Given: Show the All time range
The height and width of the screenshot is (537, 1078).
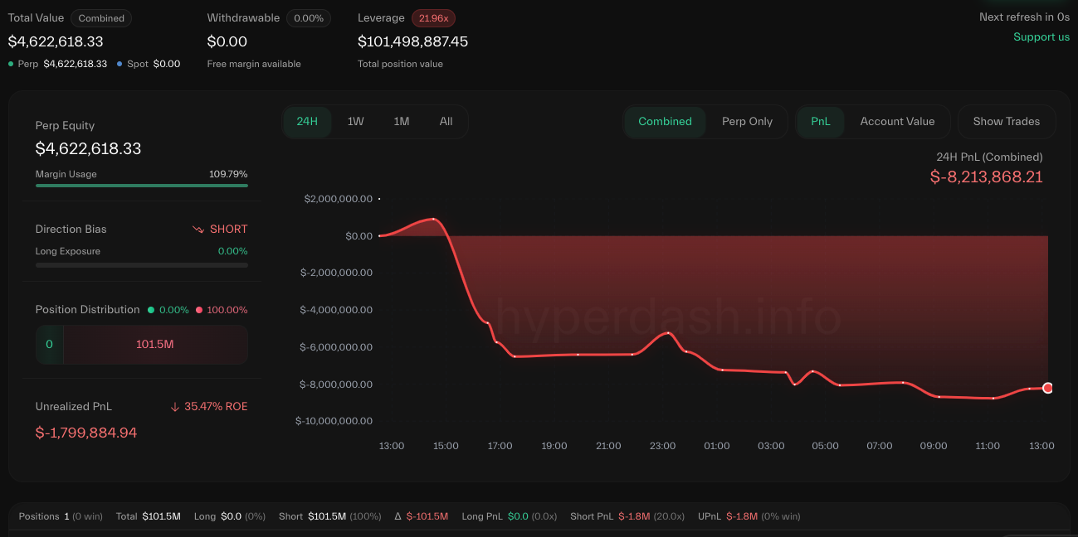Looking at the screenshot, I should coord(446,122).
